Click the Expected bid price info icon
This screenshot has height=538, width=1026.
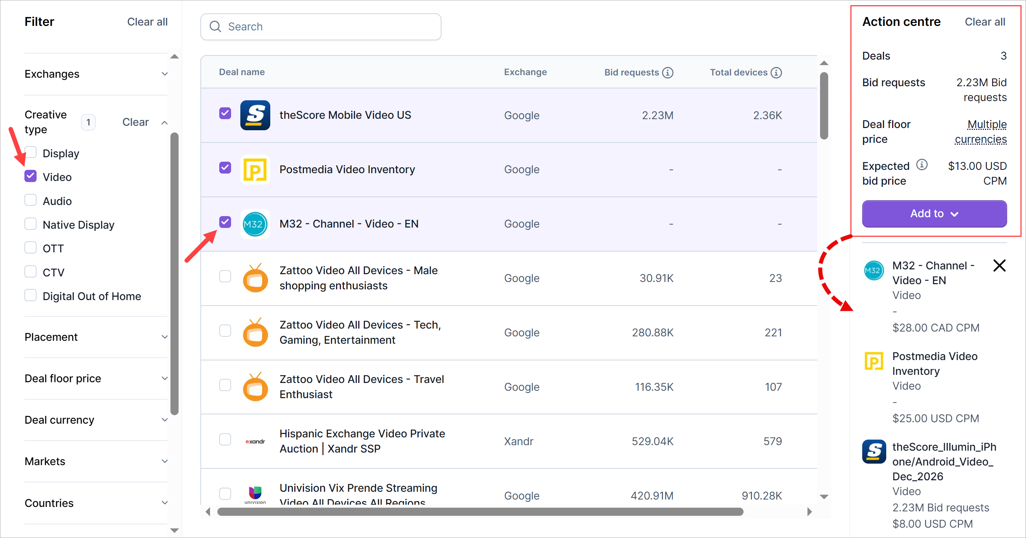922,165
